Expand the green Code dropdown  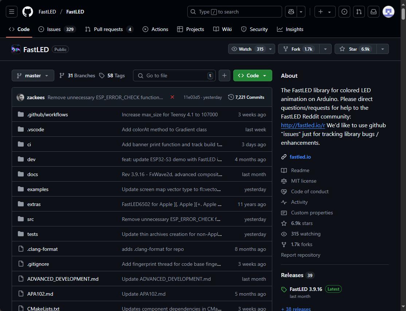[253, 75]
